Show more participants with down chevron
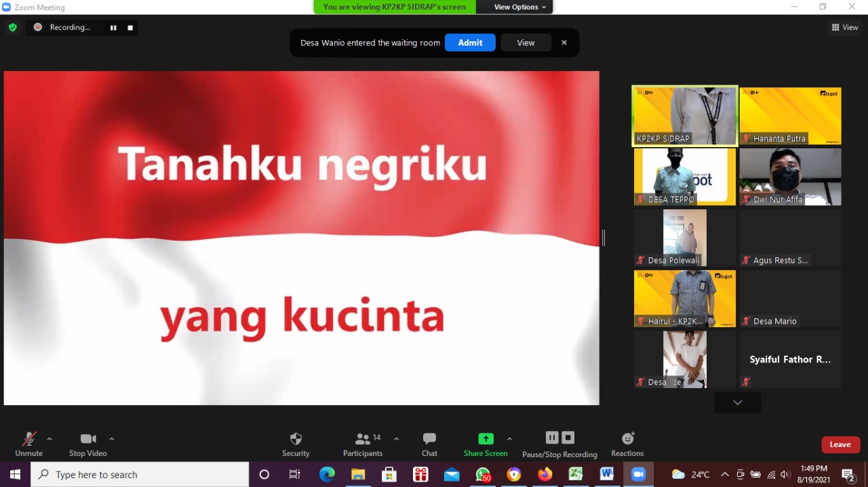The height and width of the screenshot is (487, 868). point(737,402)
